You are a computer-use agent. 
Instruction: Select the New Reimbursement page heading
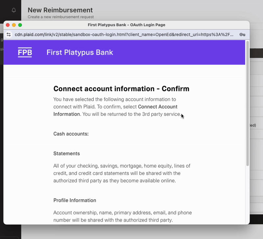60,10
